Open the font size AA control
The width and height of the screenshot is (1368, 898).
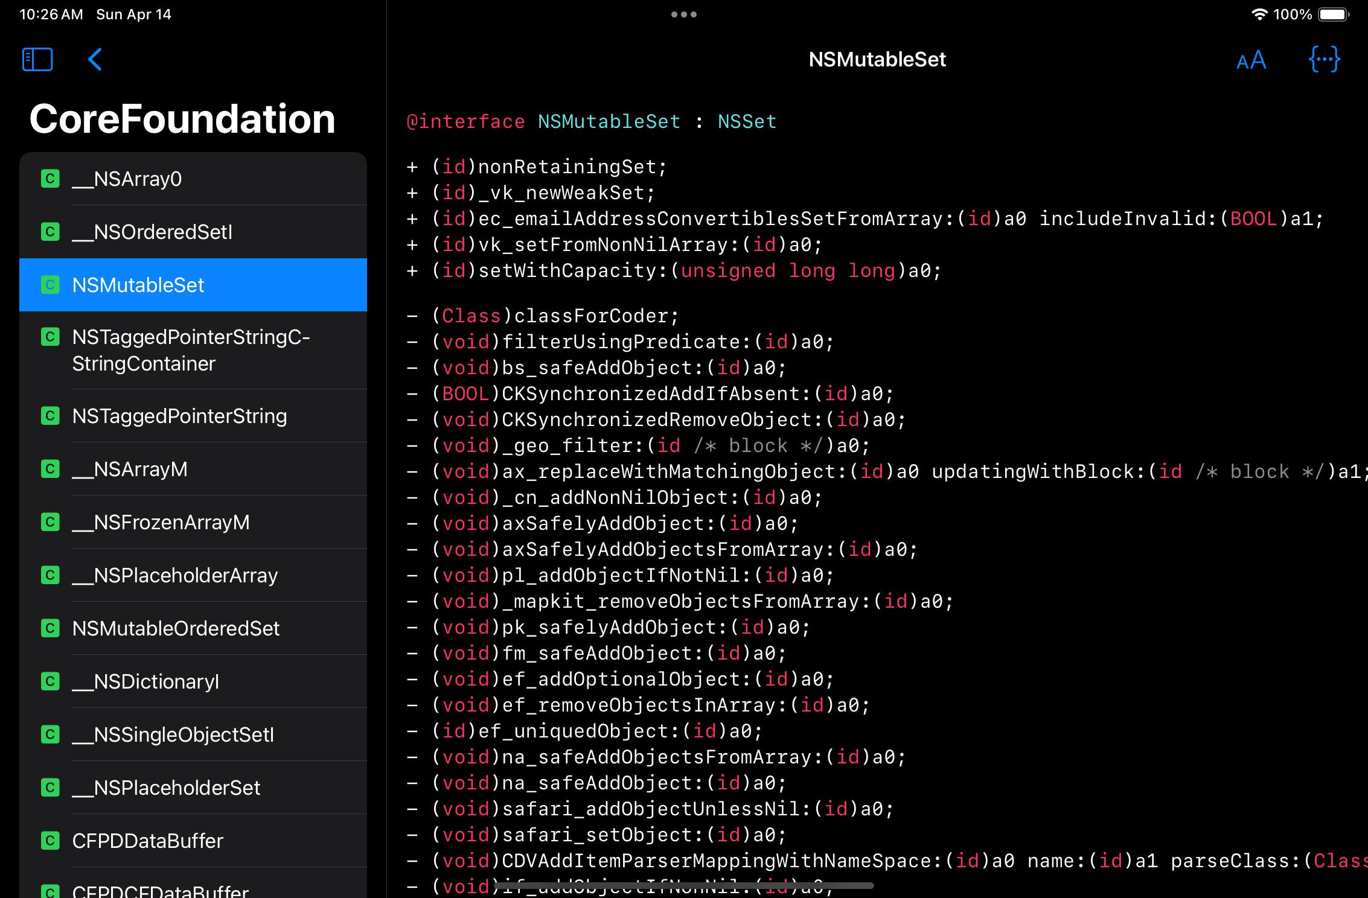1251,60
